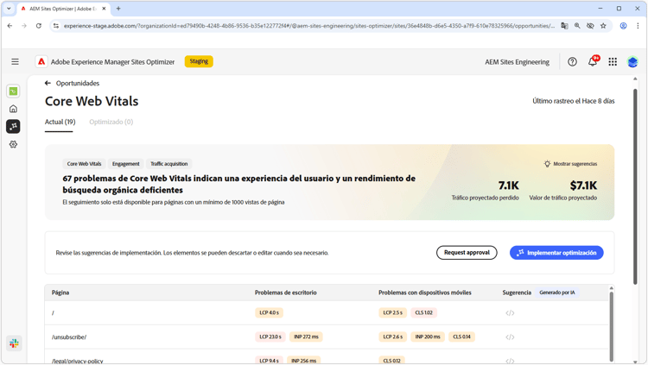648x365 pixels.
Task: Click the Engagement tag
Action: tap(125, 164)
